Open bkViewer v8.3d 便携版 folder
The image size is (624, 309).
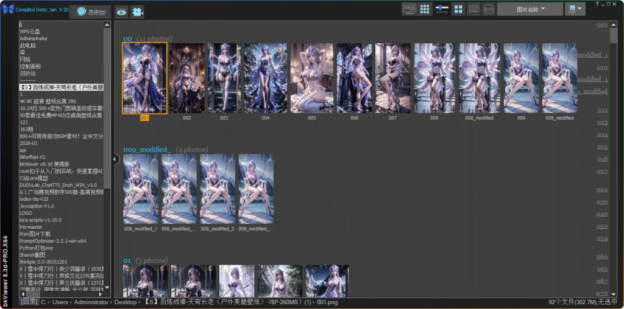pyautogui.click(x=44, y=164)
